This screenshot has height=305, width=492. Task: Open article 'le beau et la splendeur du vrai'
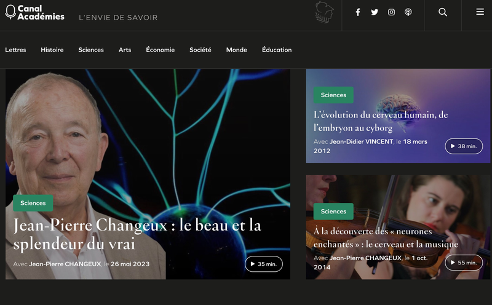tap(137, 234)
